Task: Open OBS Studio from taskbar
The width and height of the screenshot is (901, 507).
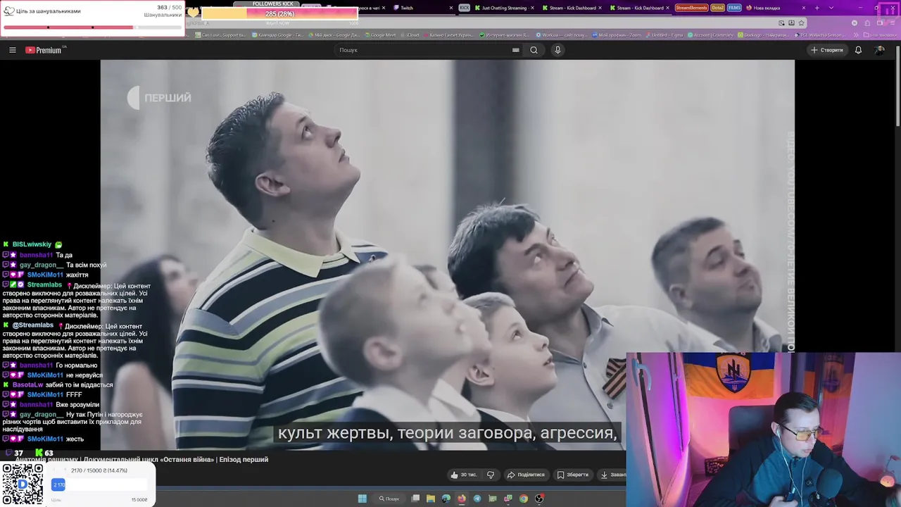Action: pyautogui.click(x=539, y=499)
